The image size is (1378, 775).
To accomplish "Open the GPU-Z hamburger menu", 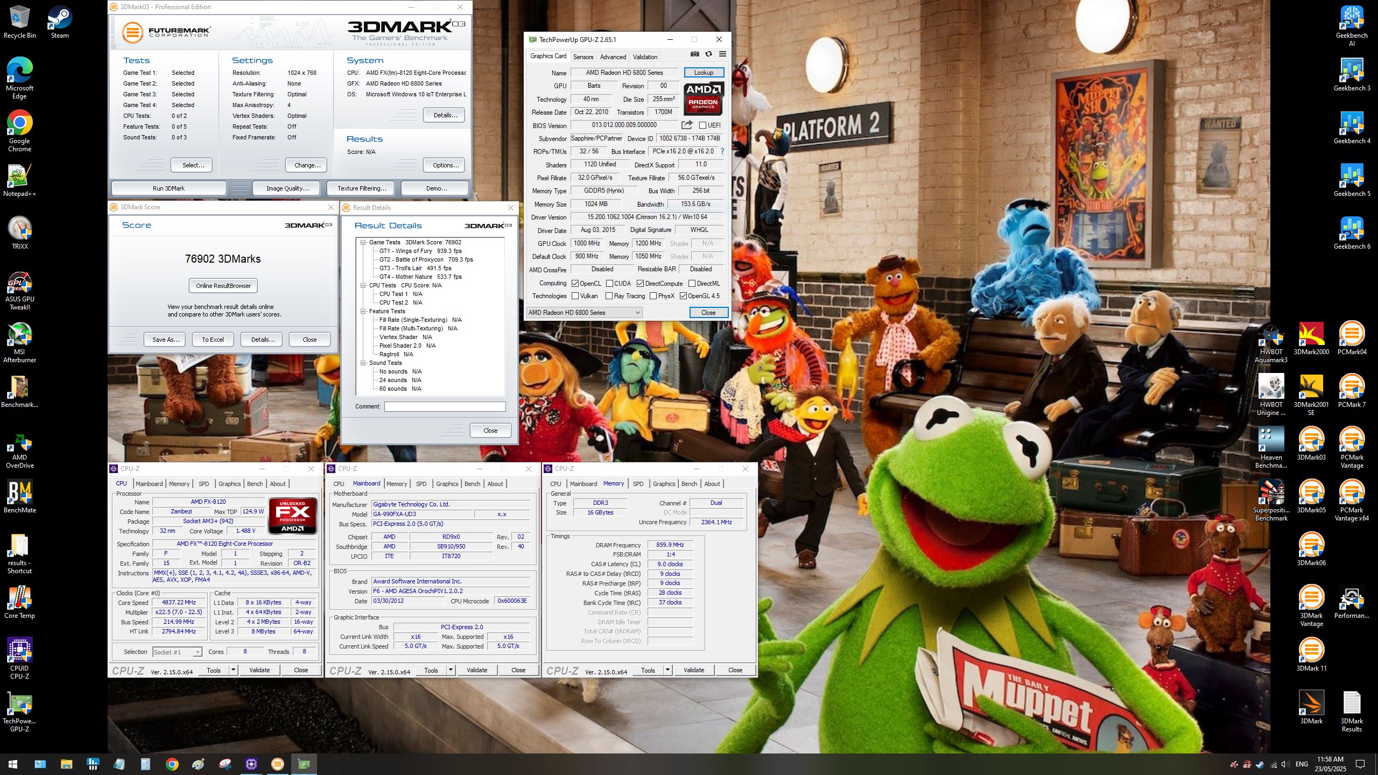I will pos(722,54).
